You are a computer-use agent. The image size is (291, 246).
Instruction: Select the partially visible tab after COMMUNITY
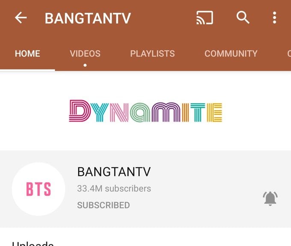coord(289,54)
